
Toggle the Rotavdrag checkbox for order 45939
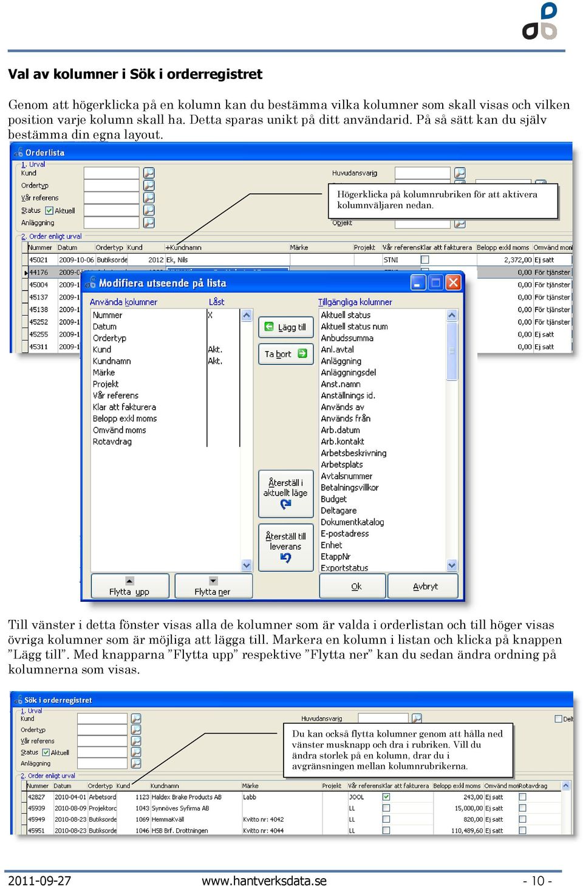523,808
